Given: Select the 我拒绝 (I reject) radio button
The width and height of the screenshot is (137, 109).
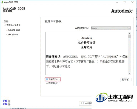Looking at the screenshot, I should pyautogui.click(x=47, y=83).
